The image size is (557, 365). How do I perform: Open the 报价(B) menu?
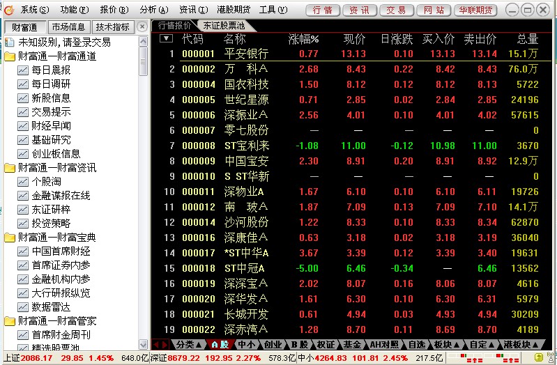click(114, 10)
